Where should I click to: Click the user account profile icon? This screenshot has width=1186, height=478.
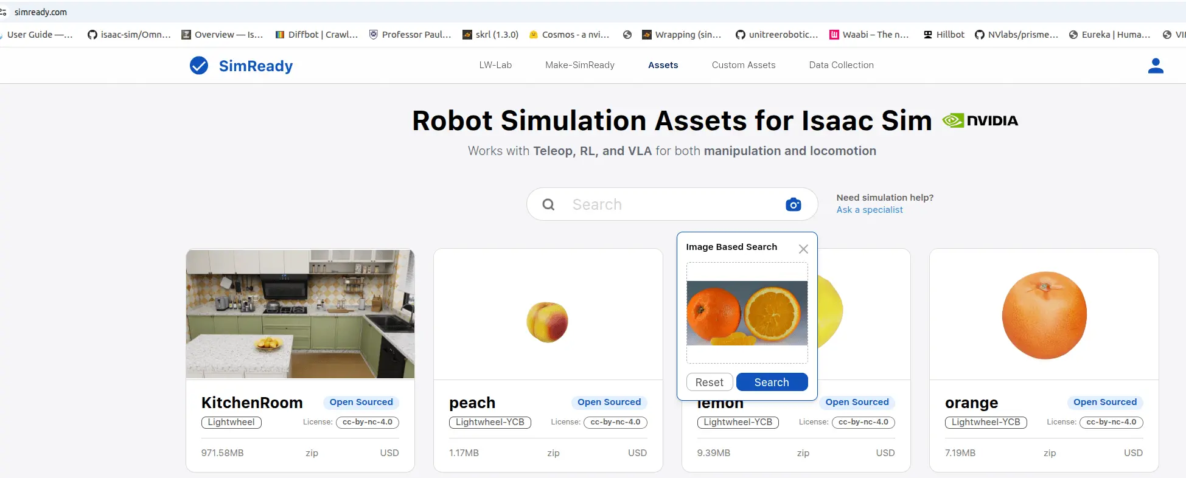pyautogui.click(x=1155, y=66)
